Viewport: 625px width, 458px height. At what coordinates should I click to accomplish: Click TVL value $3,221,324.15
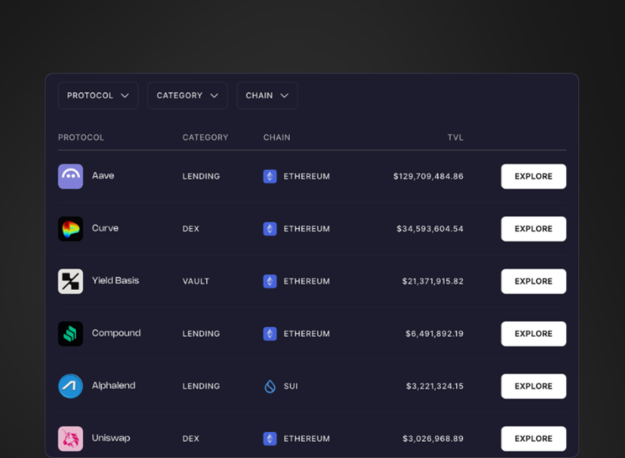coord(434,386)
